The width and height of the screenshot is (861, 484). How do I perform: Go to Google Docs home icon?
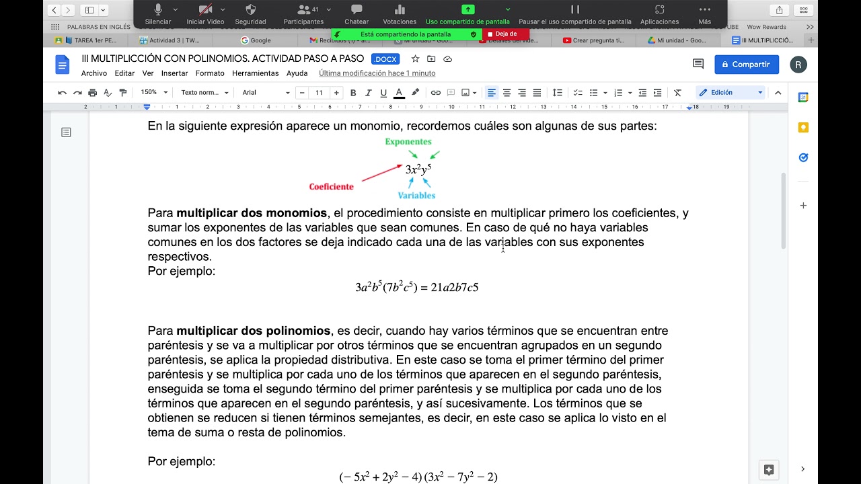point(63,65)
